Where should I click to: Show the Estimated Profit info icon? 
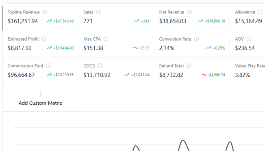(x=44, y=39)
